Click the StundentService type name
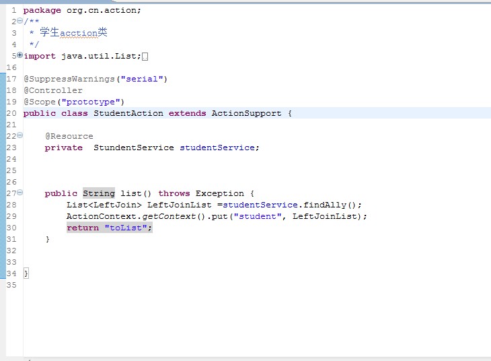491x361 pixels. click(x=134, y=147)
